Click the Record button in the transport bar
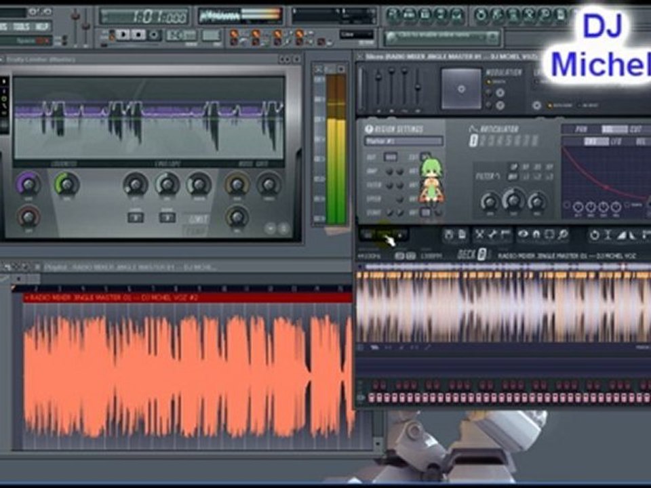This screenshot has width=651, height=488. pos(154,35)
